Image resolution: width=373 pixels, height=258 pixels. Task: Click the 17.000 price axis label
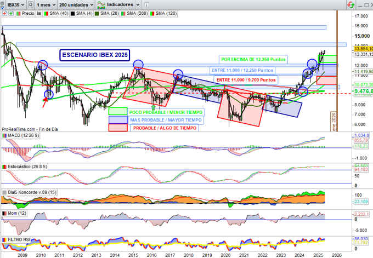click(x=361, y=16)
